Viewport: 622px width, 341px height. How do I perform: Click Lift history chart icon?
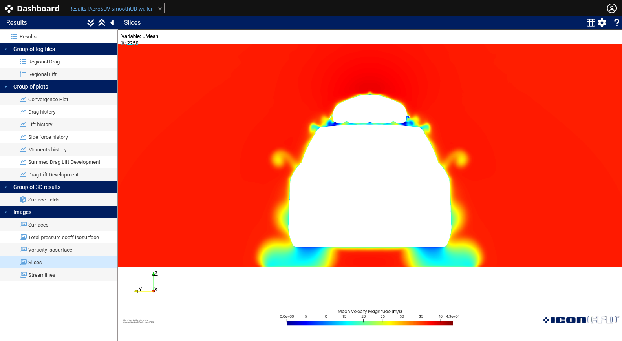[23, 124]
